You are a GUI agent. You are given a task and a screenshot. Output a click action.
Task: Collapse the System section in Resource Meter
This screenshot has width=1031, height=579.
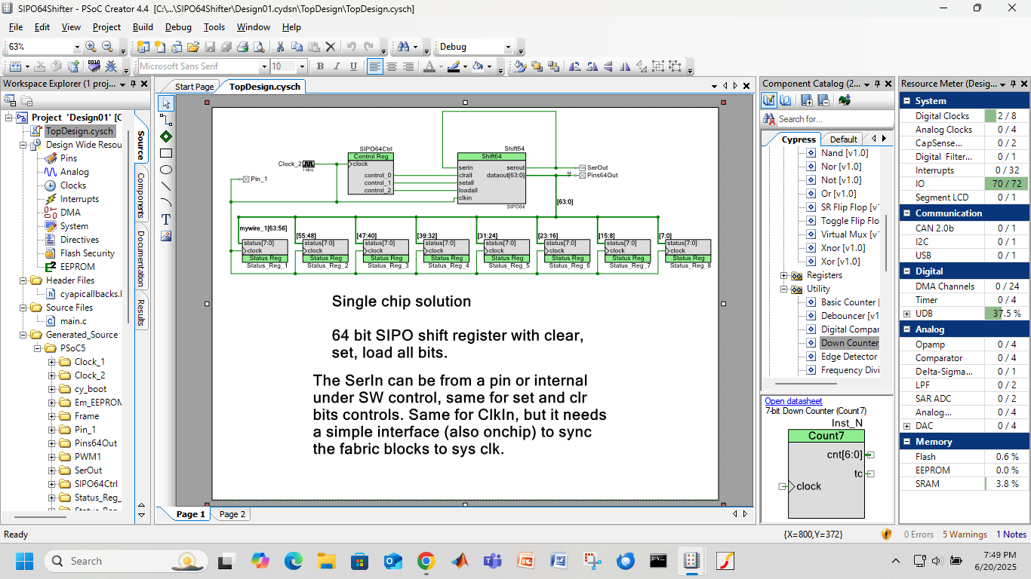pos(906,100)
